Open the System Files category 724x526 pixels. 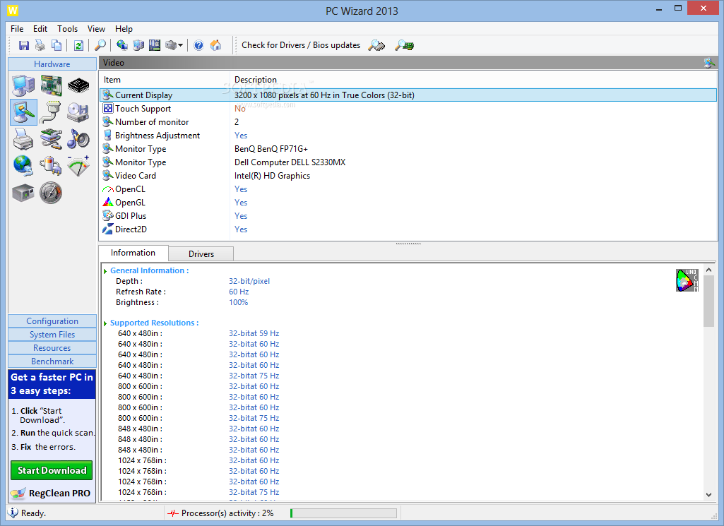[x=52, y=335]
